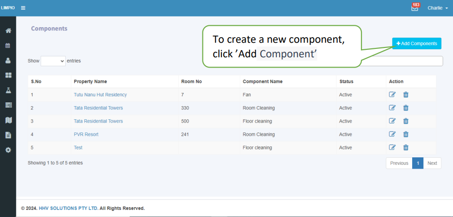Edit the Fan component row
The height and width of the screenshot is (217, 453).
[x=392, y=94]
